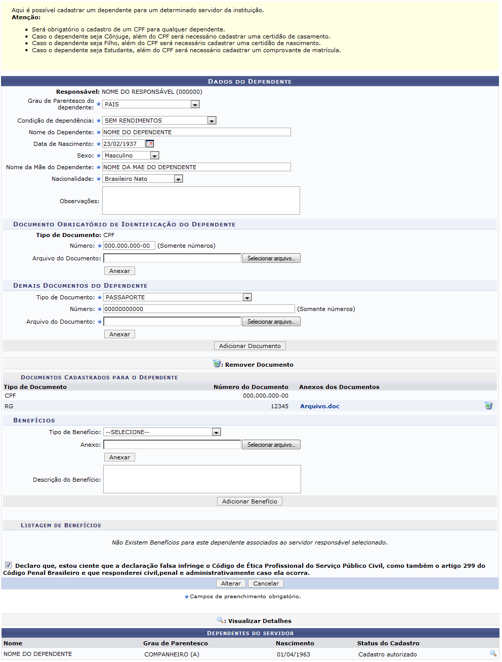This screenshot has height=662, width=502.
Task: Click Adicionar Documento button
Action: 250,346
